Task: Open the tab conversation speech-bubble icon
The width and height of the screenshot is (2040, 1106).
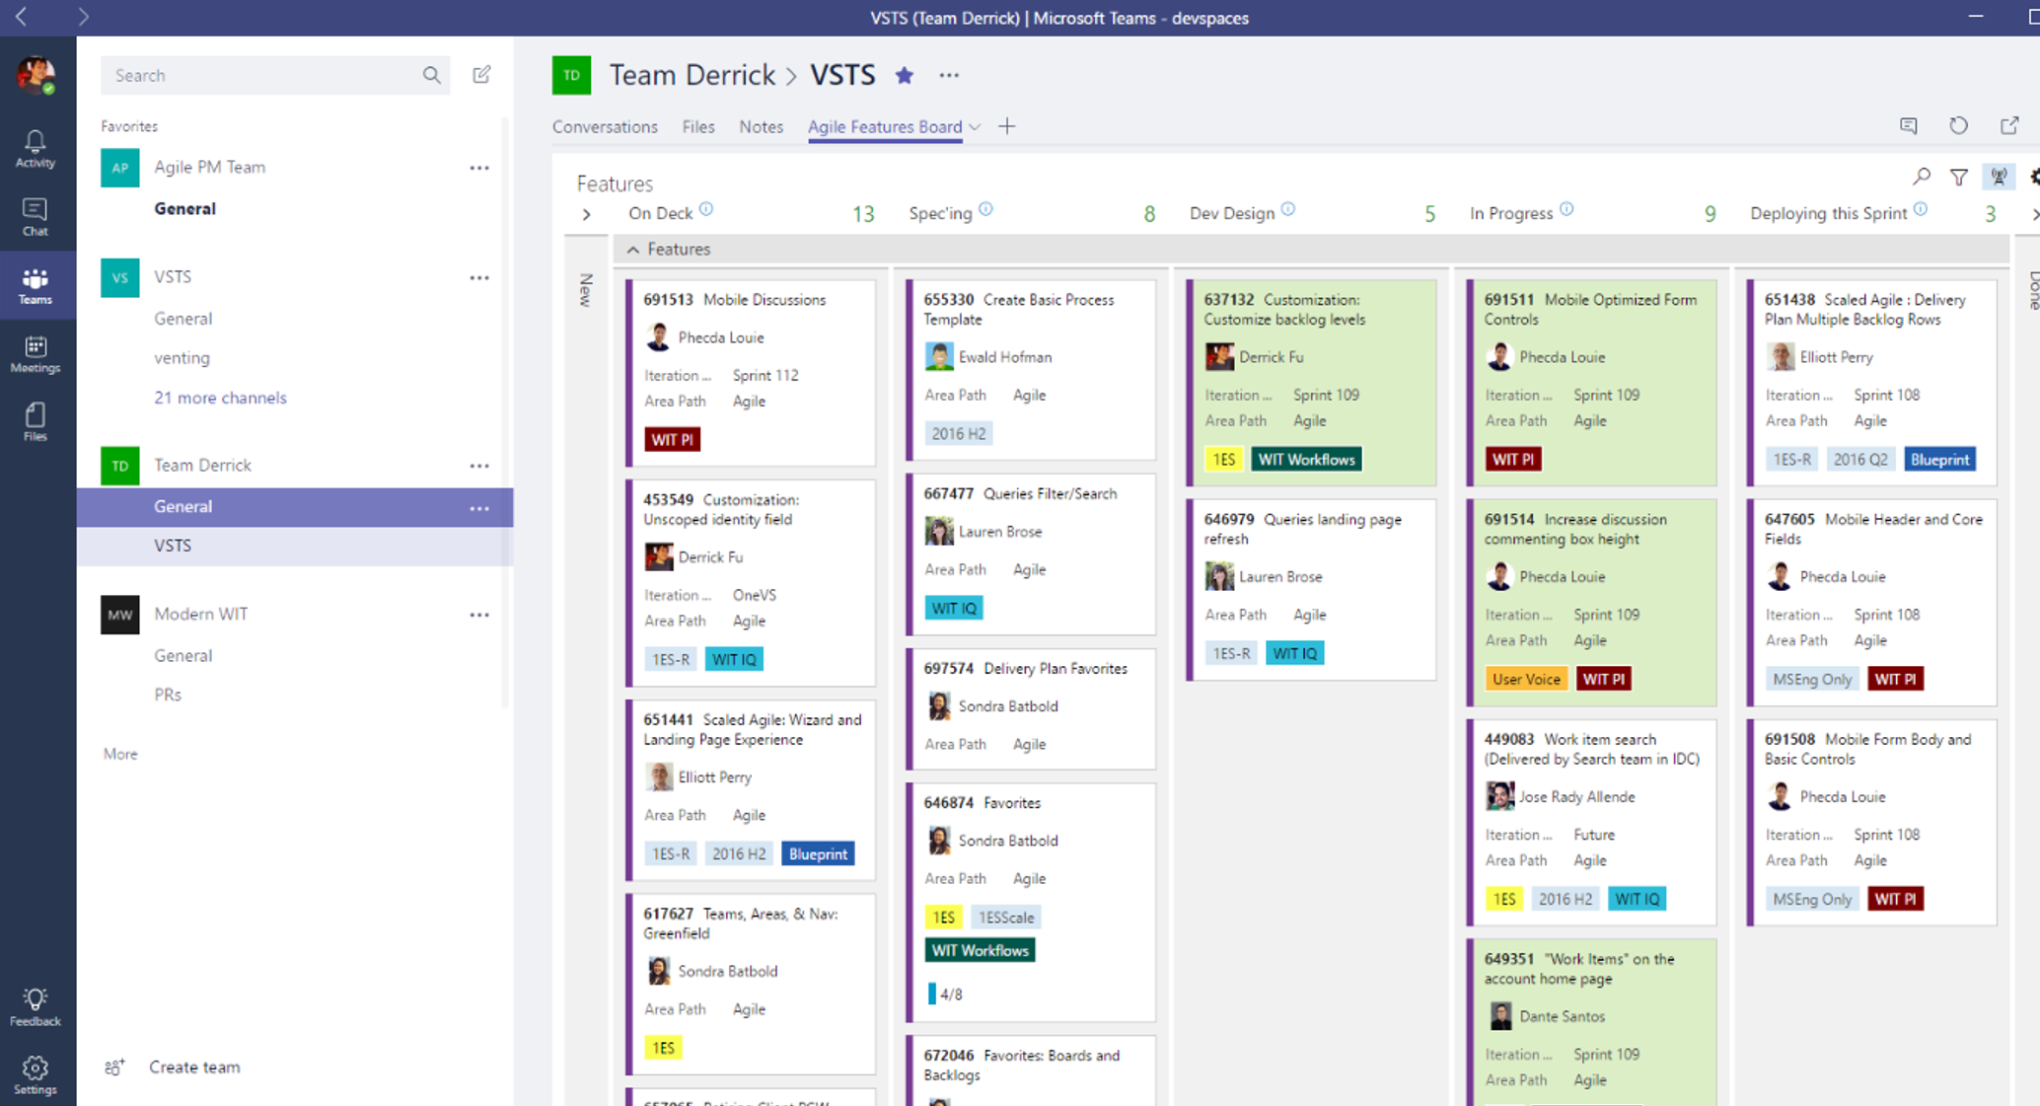Action: click(x=1910, y=126)
